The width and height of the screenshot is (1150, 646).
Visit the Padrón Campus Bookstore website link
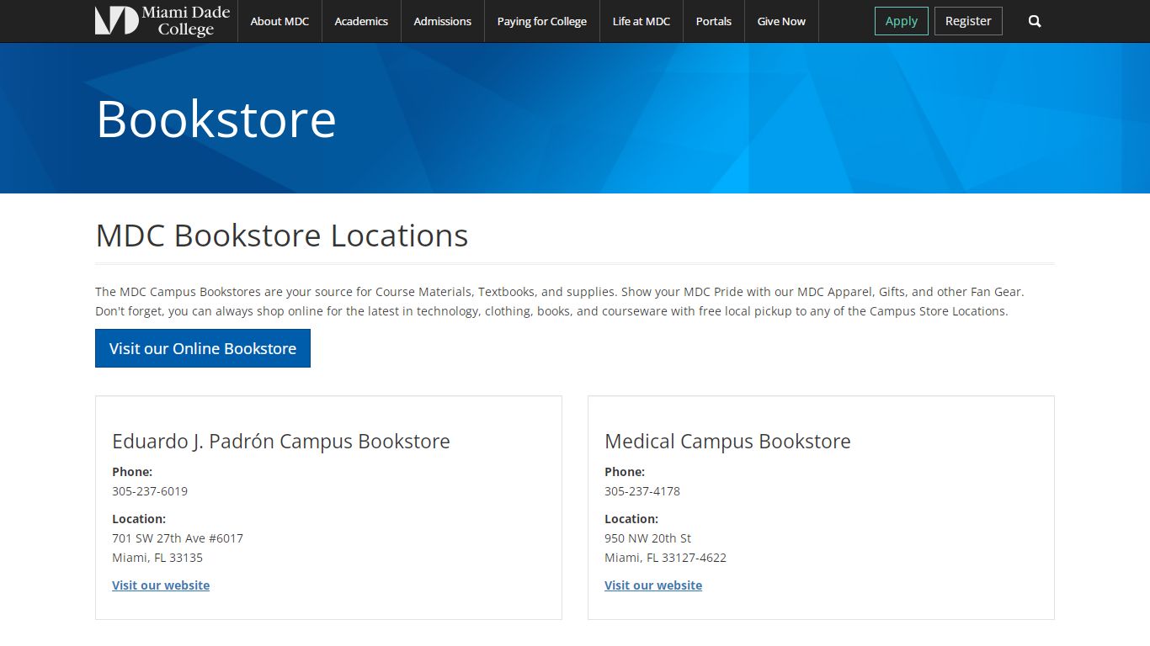click(161, 585)
